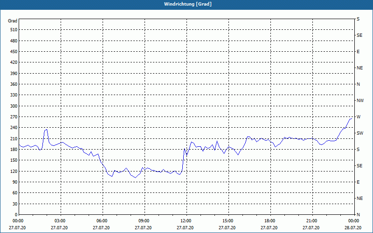Click the 27.07.20 date under 15:00

tap(227, 228)
